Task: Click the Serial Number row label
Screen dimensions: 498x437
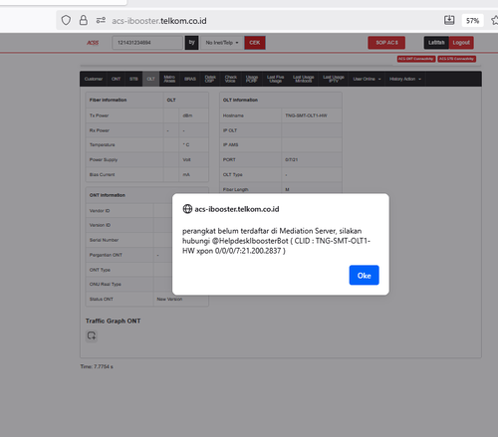Action: coord(104,240)
